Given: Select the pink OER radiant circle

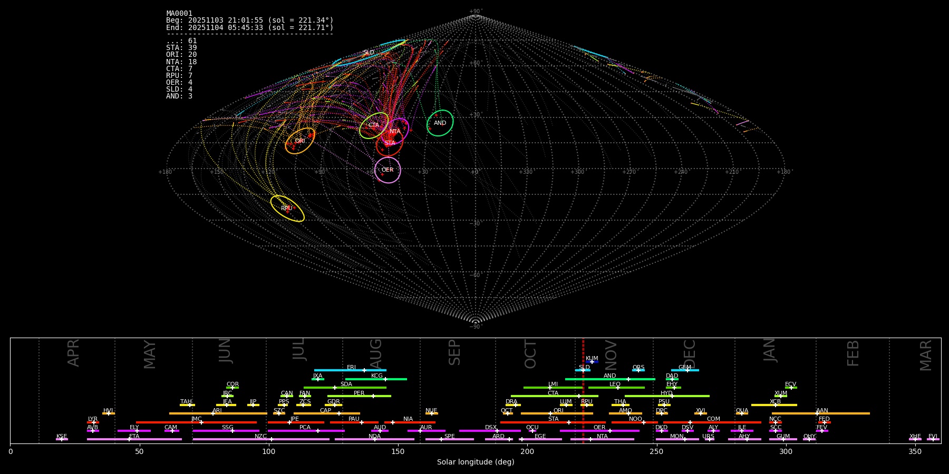Looking at the screenshot, I should click(x=388, y=170).
